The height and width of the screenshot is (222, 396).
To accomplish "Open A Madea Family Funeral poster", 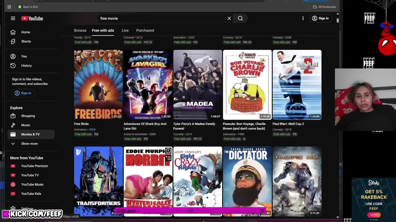I will 198,85.
